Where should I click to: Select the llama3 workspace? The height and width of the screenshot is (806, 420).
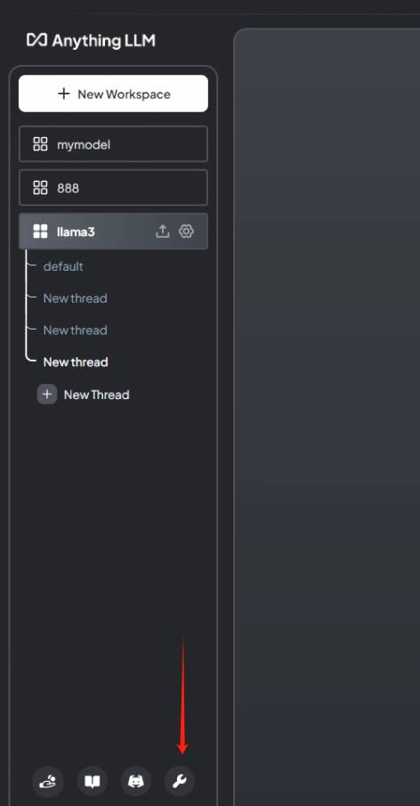pos(114,232)
